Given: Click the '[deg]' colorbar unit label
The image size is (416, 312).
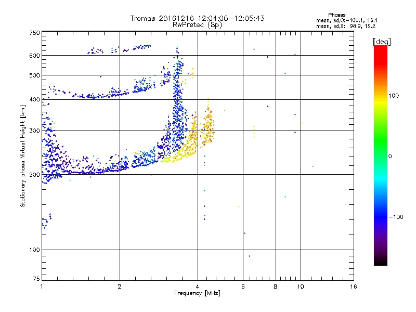Looking at the screenshot, I should click(x=382, y=42).
